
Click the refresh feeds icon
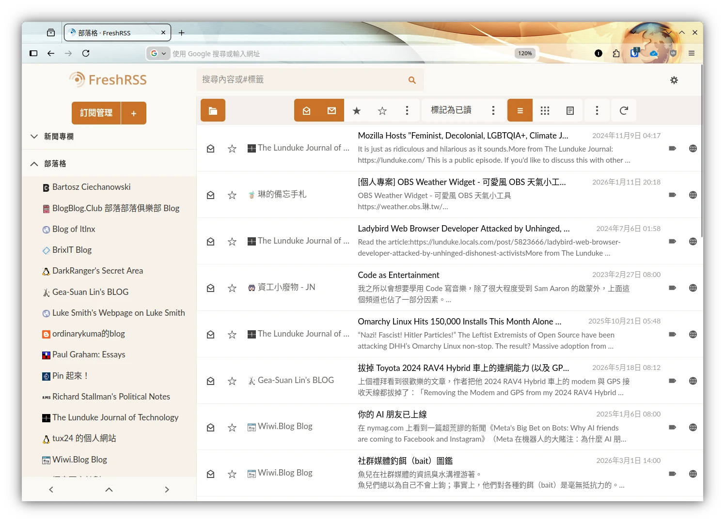pos(624,111)
